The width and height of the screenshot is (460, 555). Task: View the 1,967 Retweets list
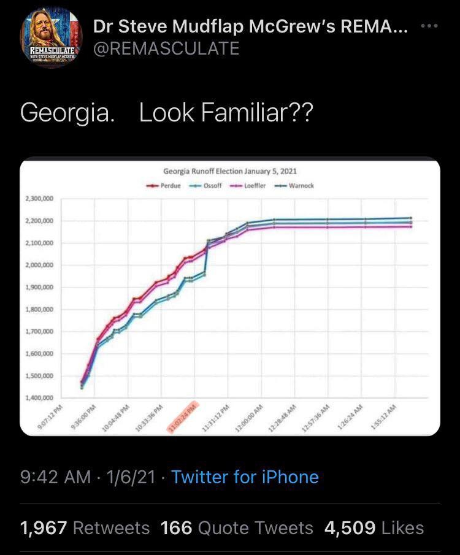click(x=85, y=528)
